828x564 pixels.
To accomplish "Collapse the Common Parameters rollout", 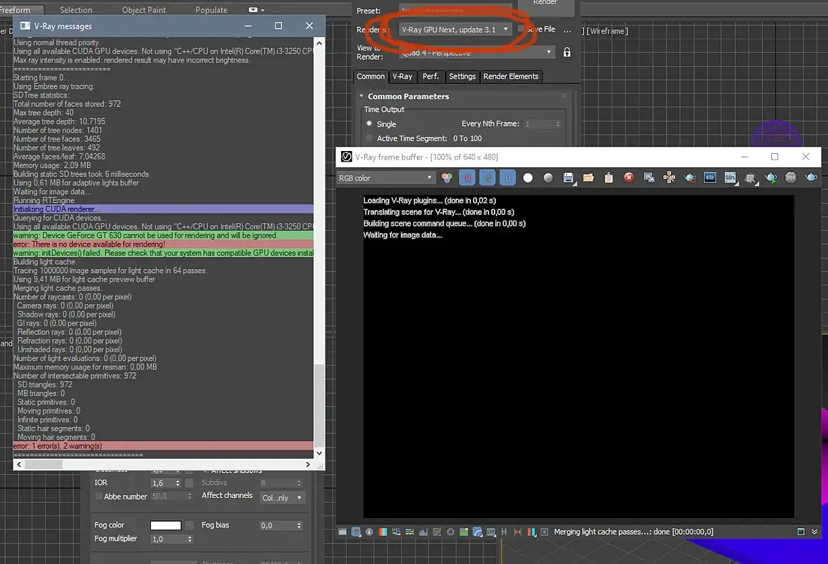I will [361, 96].
